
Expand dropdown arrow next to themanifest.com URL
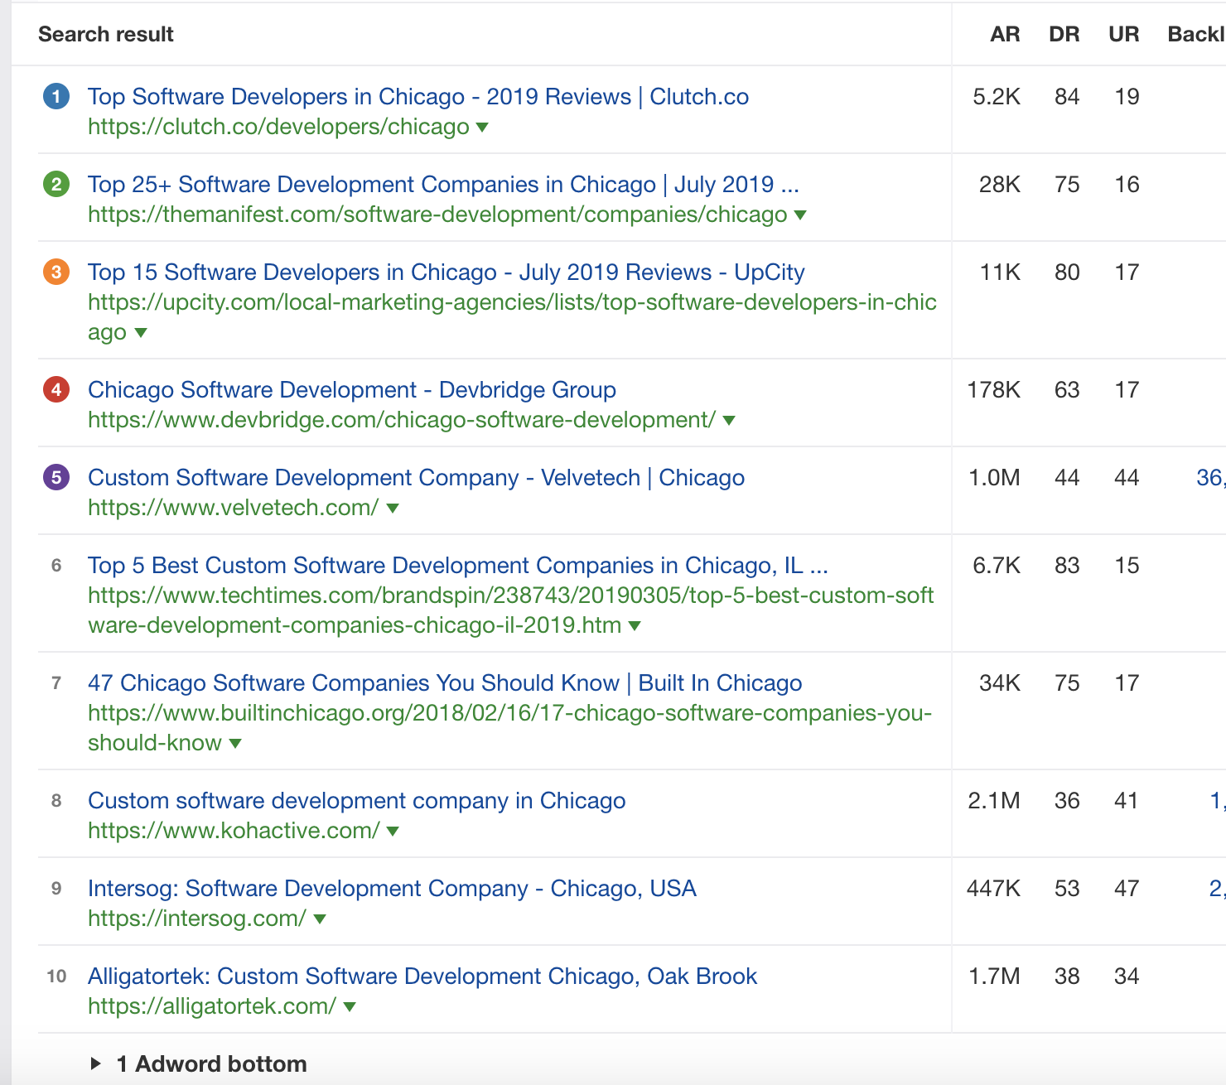coord(800,215)
